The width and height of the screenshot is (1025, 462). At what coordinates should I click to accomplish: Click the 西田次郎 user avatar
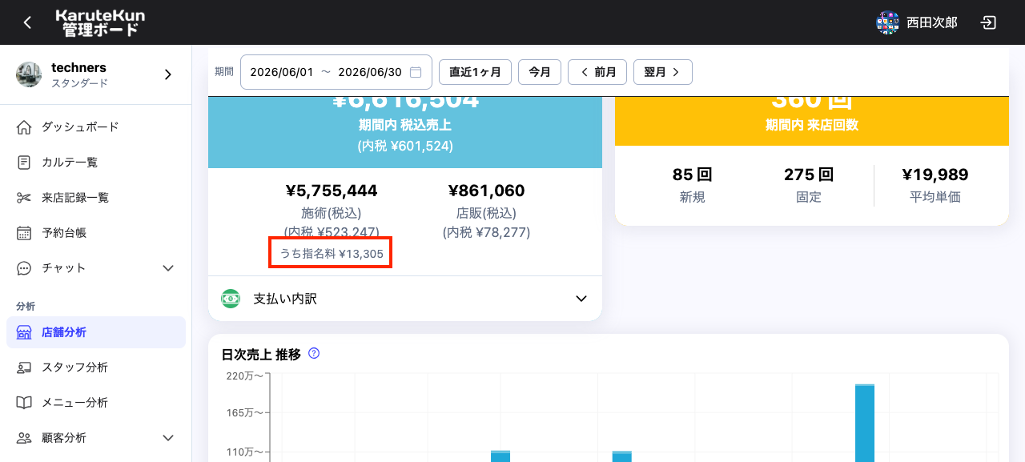click(x=888, y=22)
